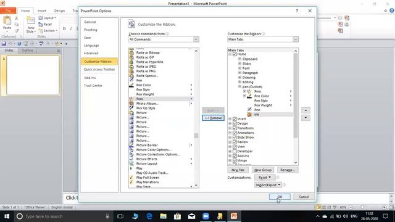Screen dimensions: 395x222
Task: Click the Windows Start button
Action: point(7,216)
